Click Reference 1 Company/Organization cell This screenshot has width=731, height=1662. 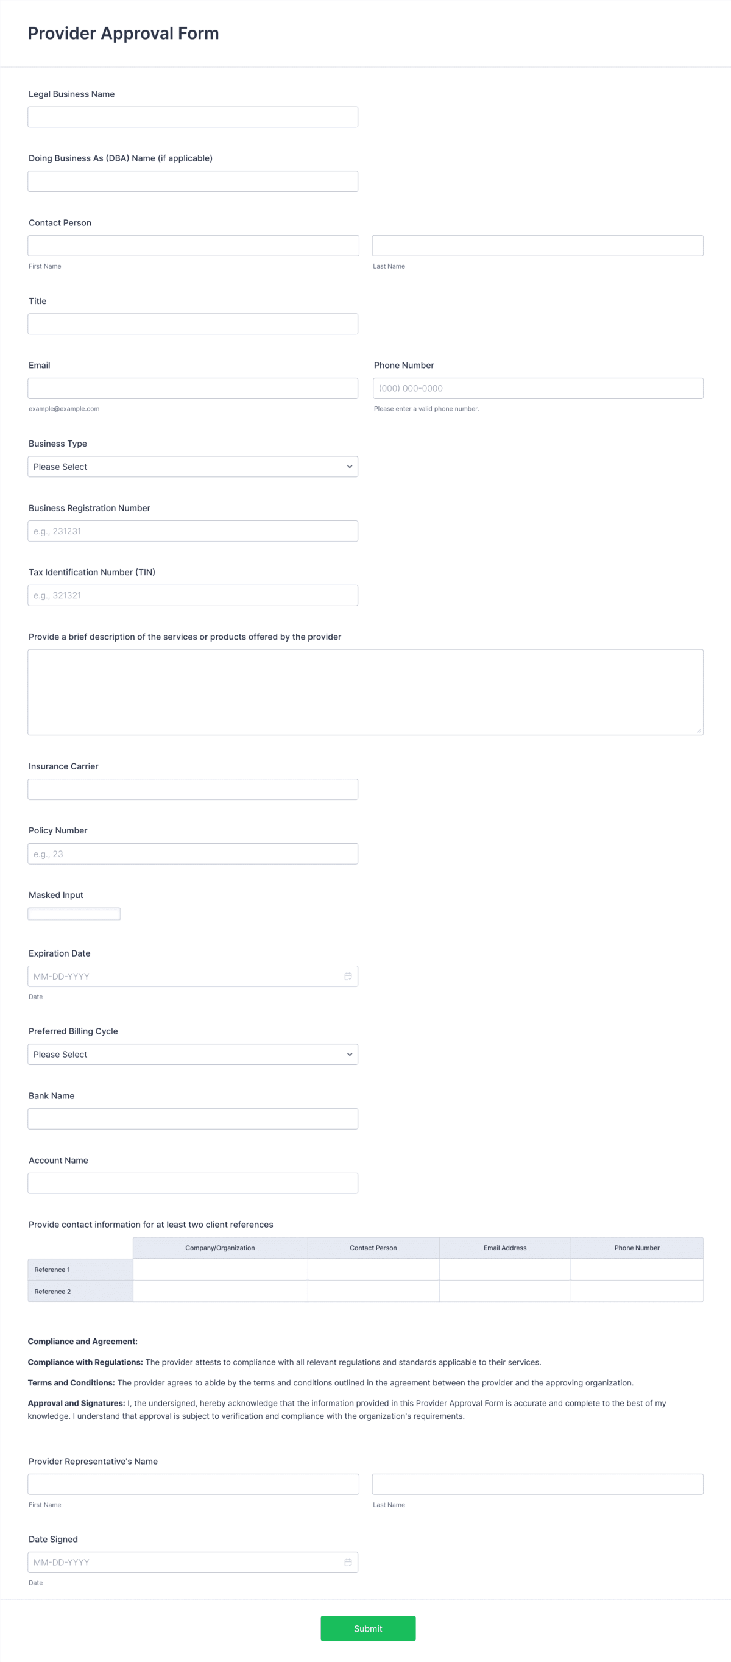(220, 1269)
